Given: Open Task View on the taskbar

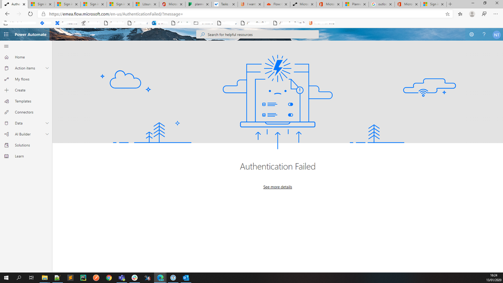Looking at the screenshot, I should (31, 278).
